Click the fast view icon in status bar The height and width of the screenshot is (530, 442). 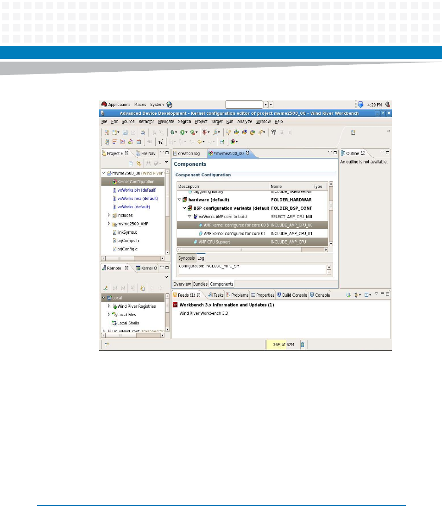click(107, 345)
